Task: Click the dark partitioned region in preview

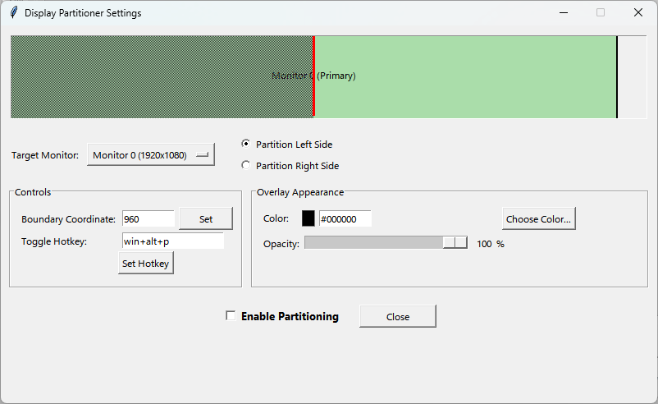Action: click(x=162, y=77)
